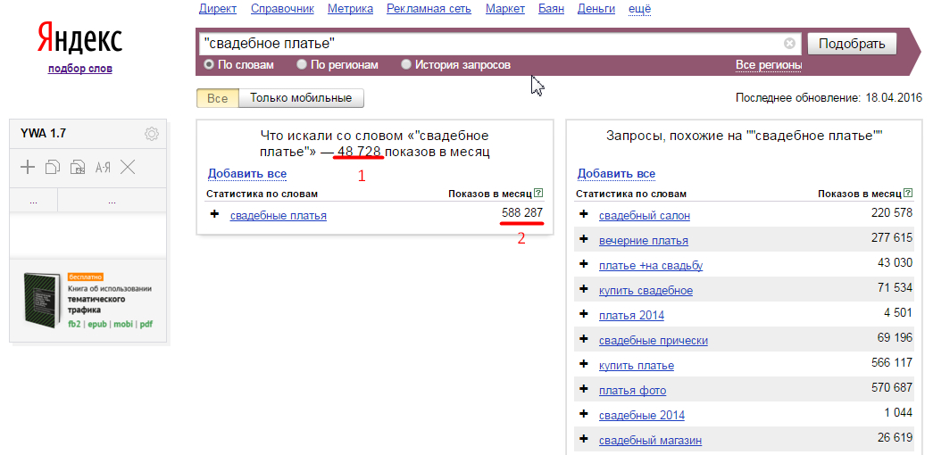Add 'свадебные платья' with its plus icon
Image resolution: width=933 pixels, height=455 pixels.
[x=214, y=214]
